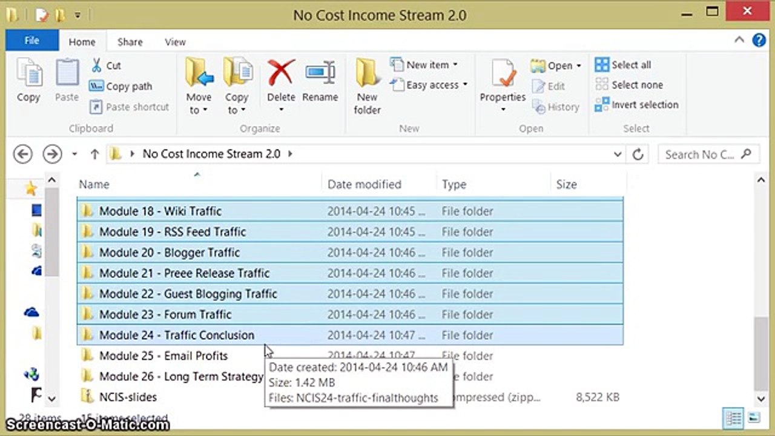Screen dimensions: 775x436
Task: Click the Edit ribbon button
Action: tap(549, 86)
